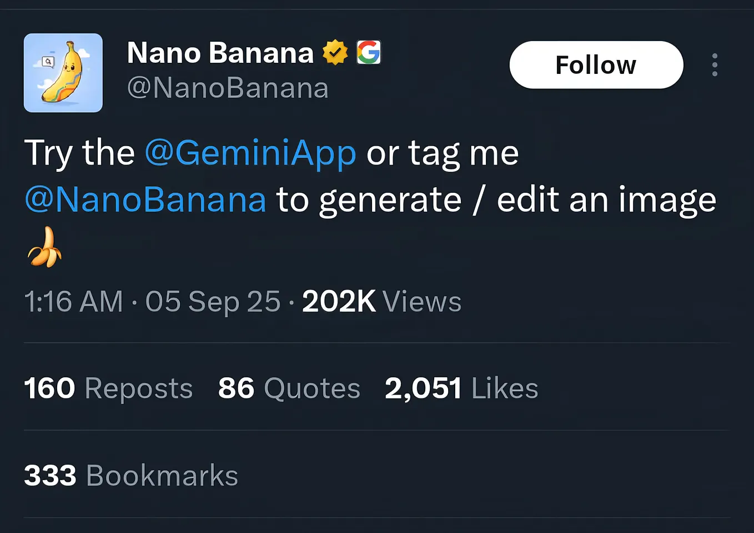Click the date 05 Sep 25

coord(212,302)
